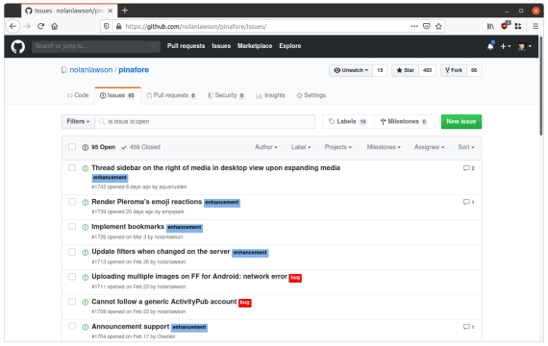Focus the GitHub search or jump to field
The image size is (548, 346).
coord(96,46)
